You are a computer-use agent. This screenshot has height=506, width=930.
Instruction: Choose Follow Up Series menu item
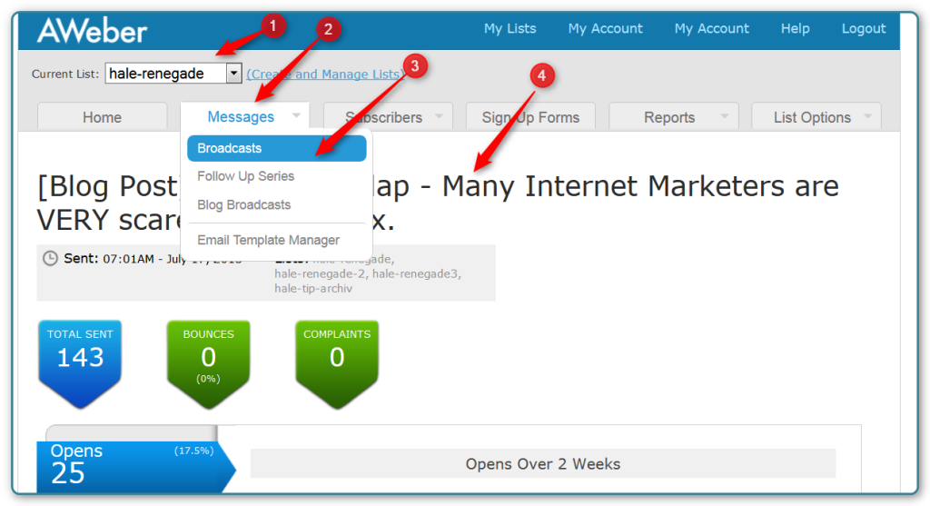245,176
